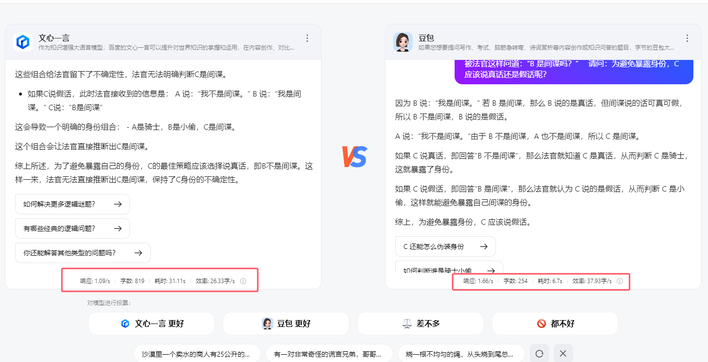
Task: Open the 豆包 panel three-dot menu
Action: (x=687, y=38)
